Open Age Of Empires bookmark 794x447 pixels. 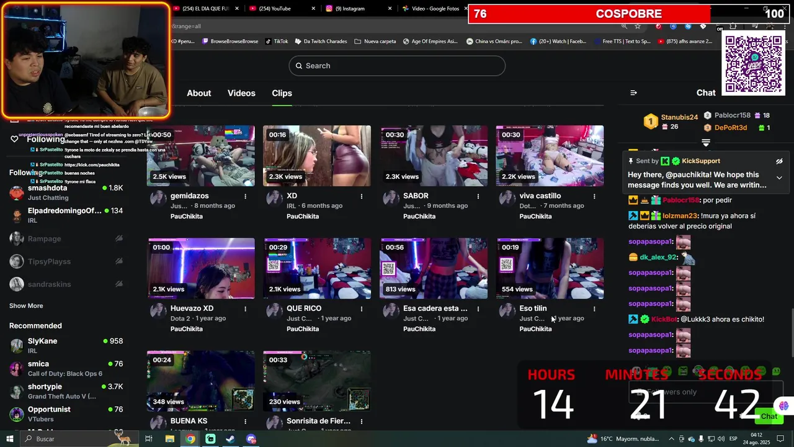coord(429,42)
